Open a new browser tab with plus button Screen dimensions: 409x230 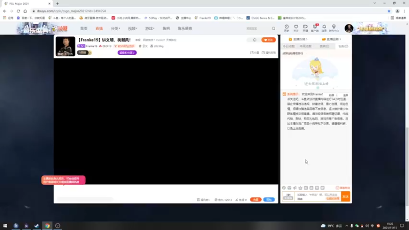click(57, 4)
